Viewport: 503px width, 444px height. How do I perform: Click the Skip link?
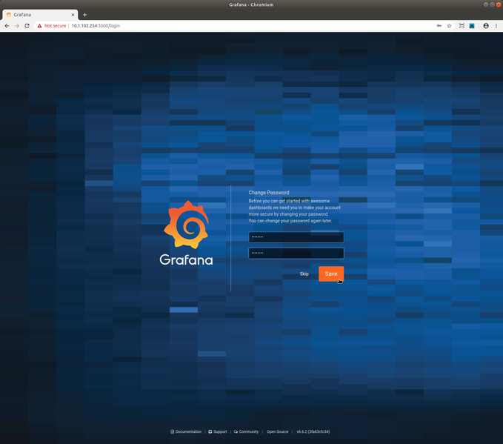(304, 274)
